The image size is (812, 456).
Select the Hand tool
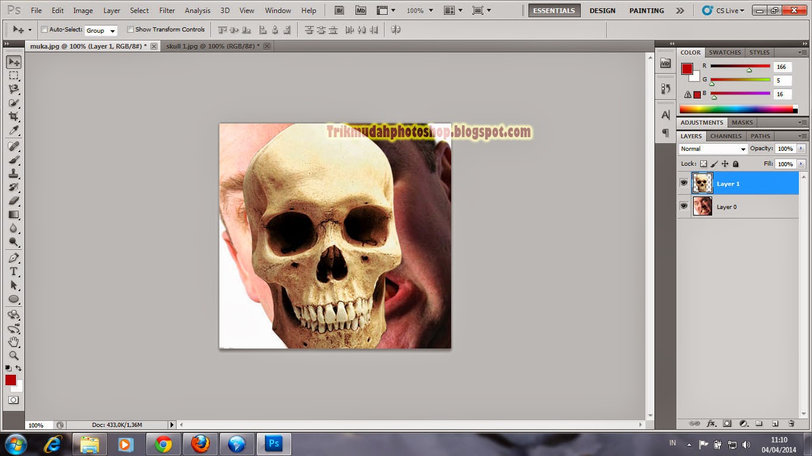coord(14,342)
